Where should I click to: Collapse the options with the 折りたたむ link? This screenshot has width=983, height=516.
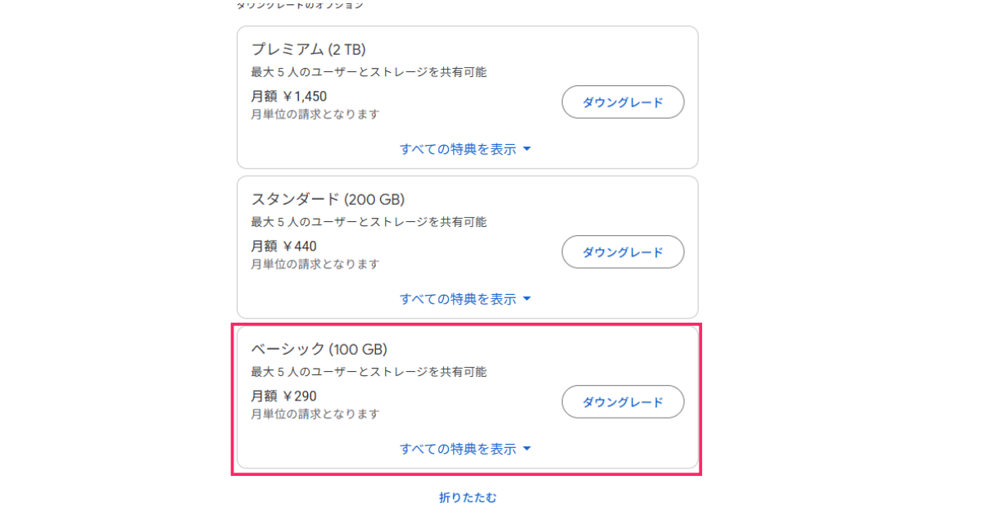click(468, 497)
